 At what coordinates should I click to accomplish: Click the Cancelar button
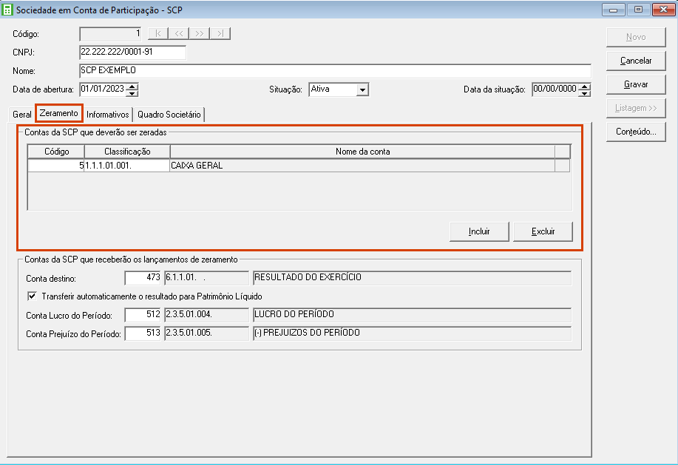click(636, 61)
